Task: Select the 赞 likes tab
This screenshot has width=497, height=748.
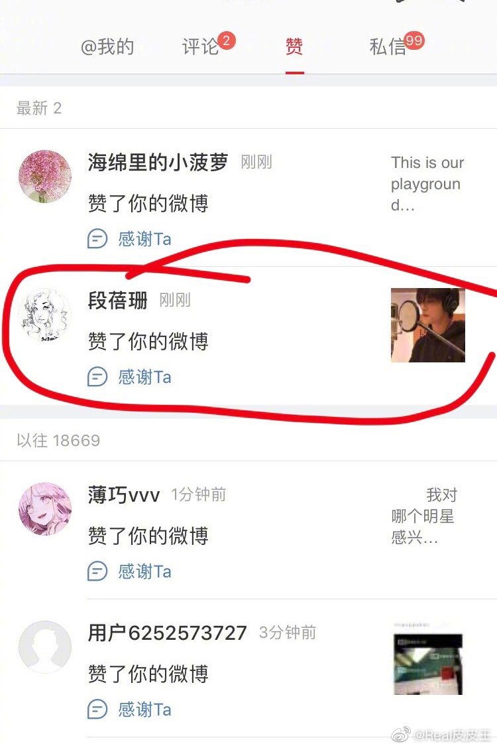Action: (294, 46)
